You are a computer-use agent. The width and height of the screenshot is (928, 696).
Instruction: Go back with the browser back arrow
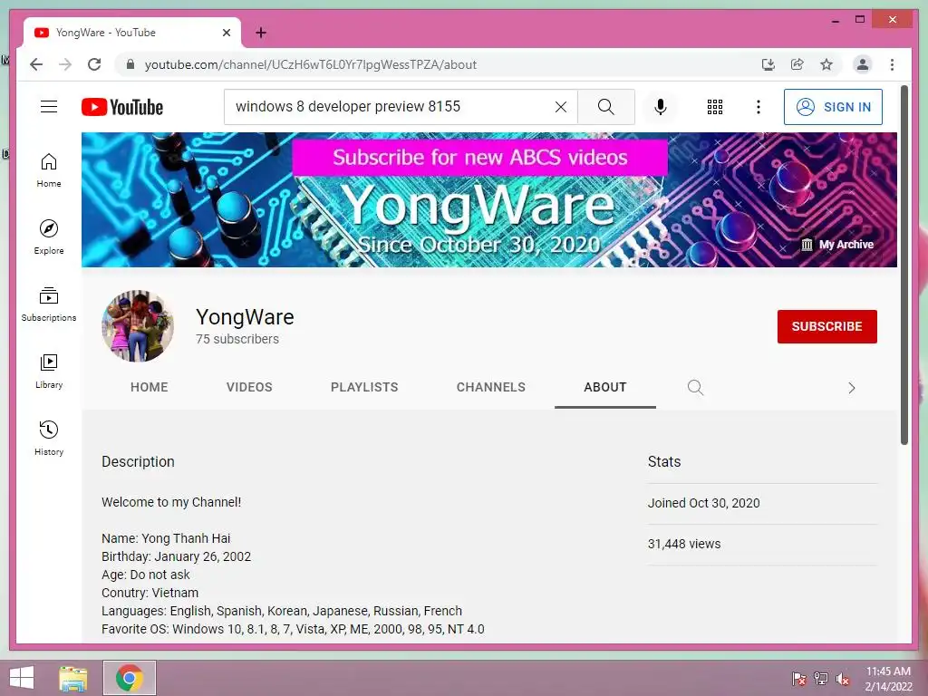36,64
